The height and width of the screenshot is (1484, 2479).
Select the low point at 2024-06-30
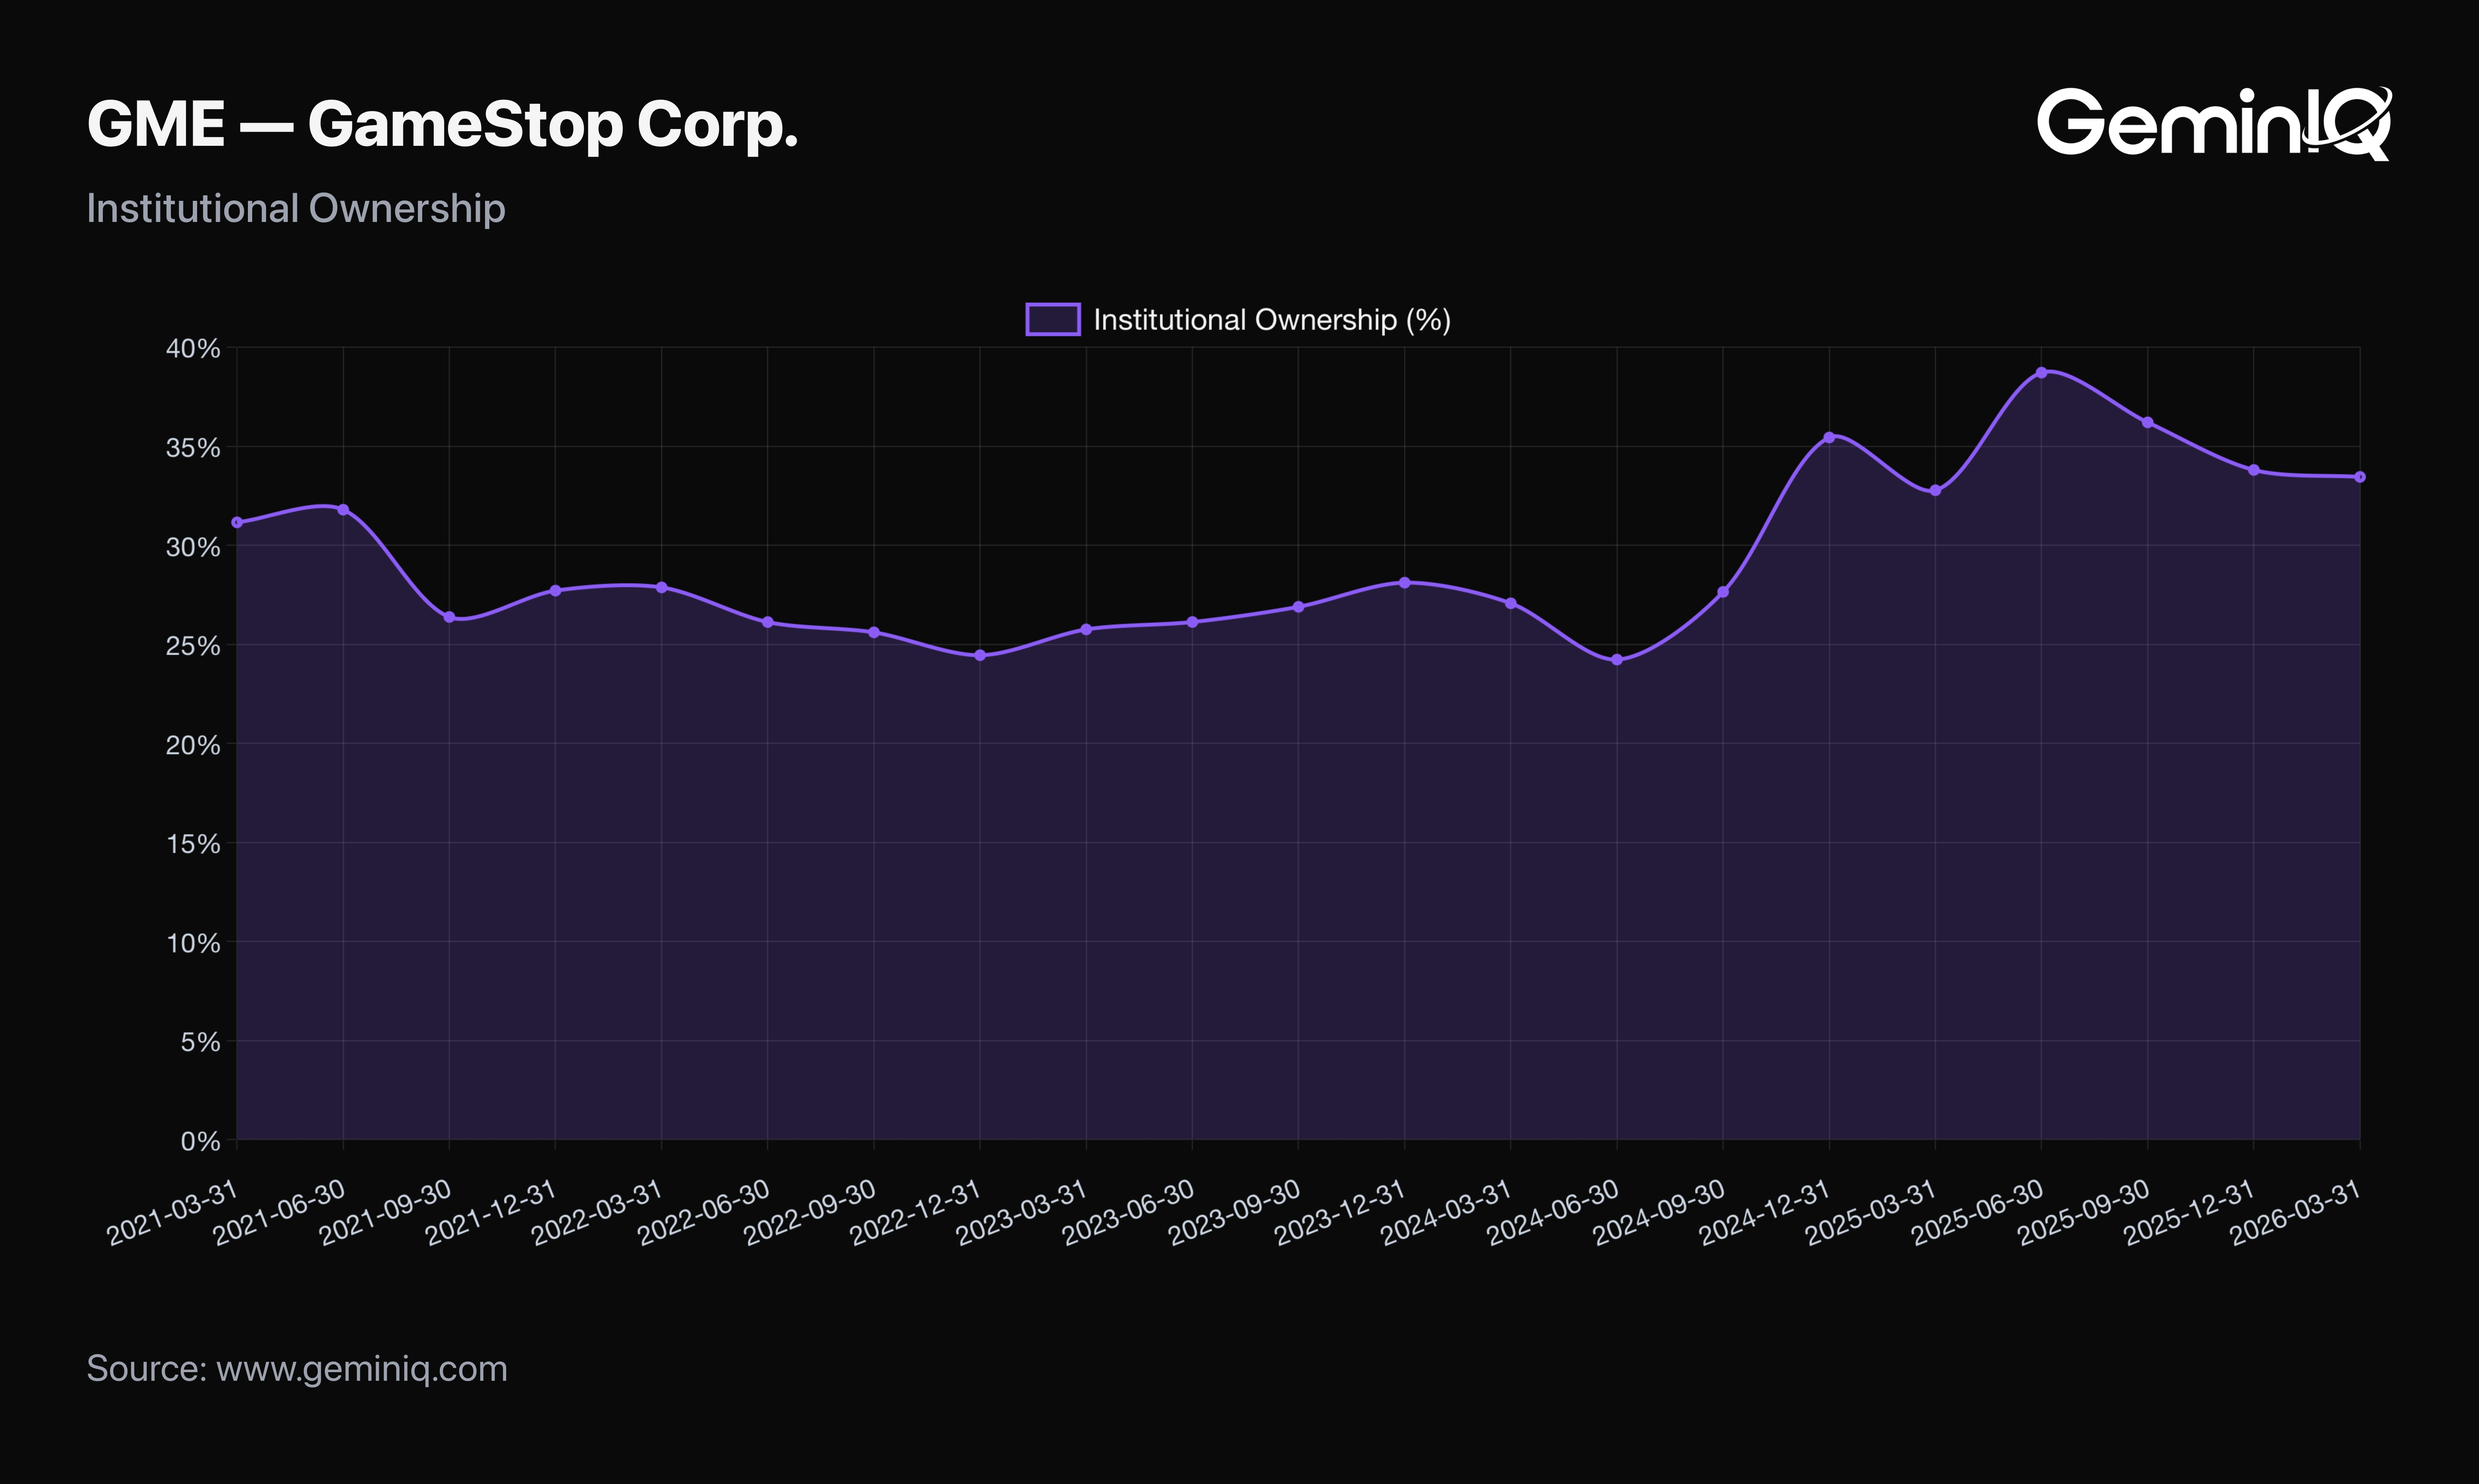tap(1617, 660)
